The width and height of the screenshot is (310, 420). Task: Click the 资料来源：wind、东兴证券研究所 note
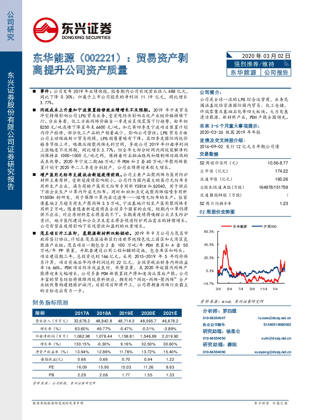pyautogui.click(x=232, y=301)
